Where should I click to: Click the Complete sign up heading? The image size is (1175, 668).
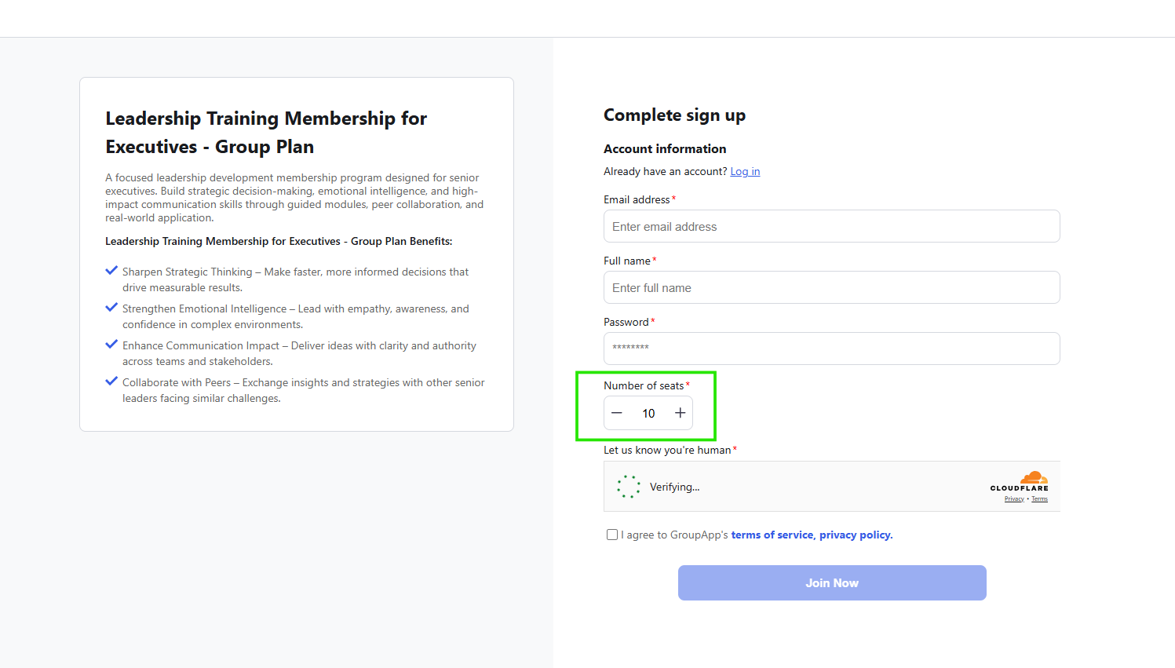(x=674, y=115)
